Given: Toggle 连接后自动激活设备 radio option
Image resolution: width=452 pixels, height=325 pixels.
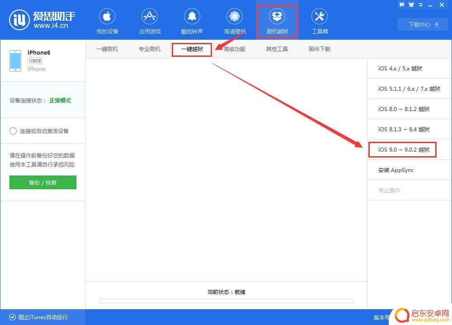Looking at the screenshot, I should point(13,131).
